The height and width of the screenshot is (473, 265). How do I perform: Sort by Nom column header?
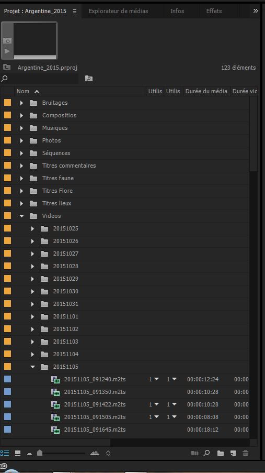[x=23, y=91]
